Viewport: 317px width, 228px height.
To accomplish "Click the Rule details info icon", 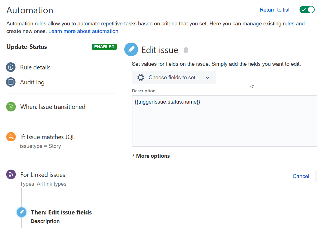I will tap(11, 67).
